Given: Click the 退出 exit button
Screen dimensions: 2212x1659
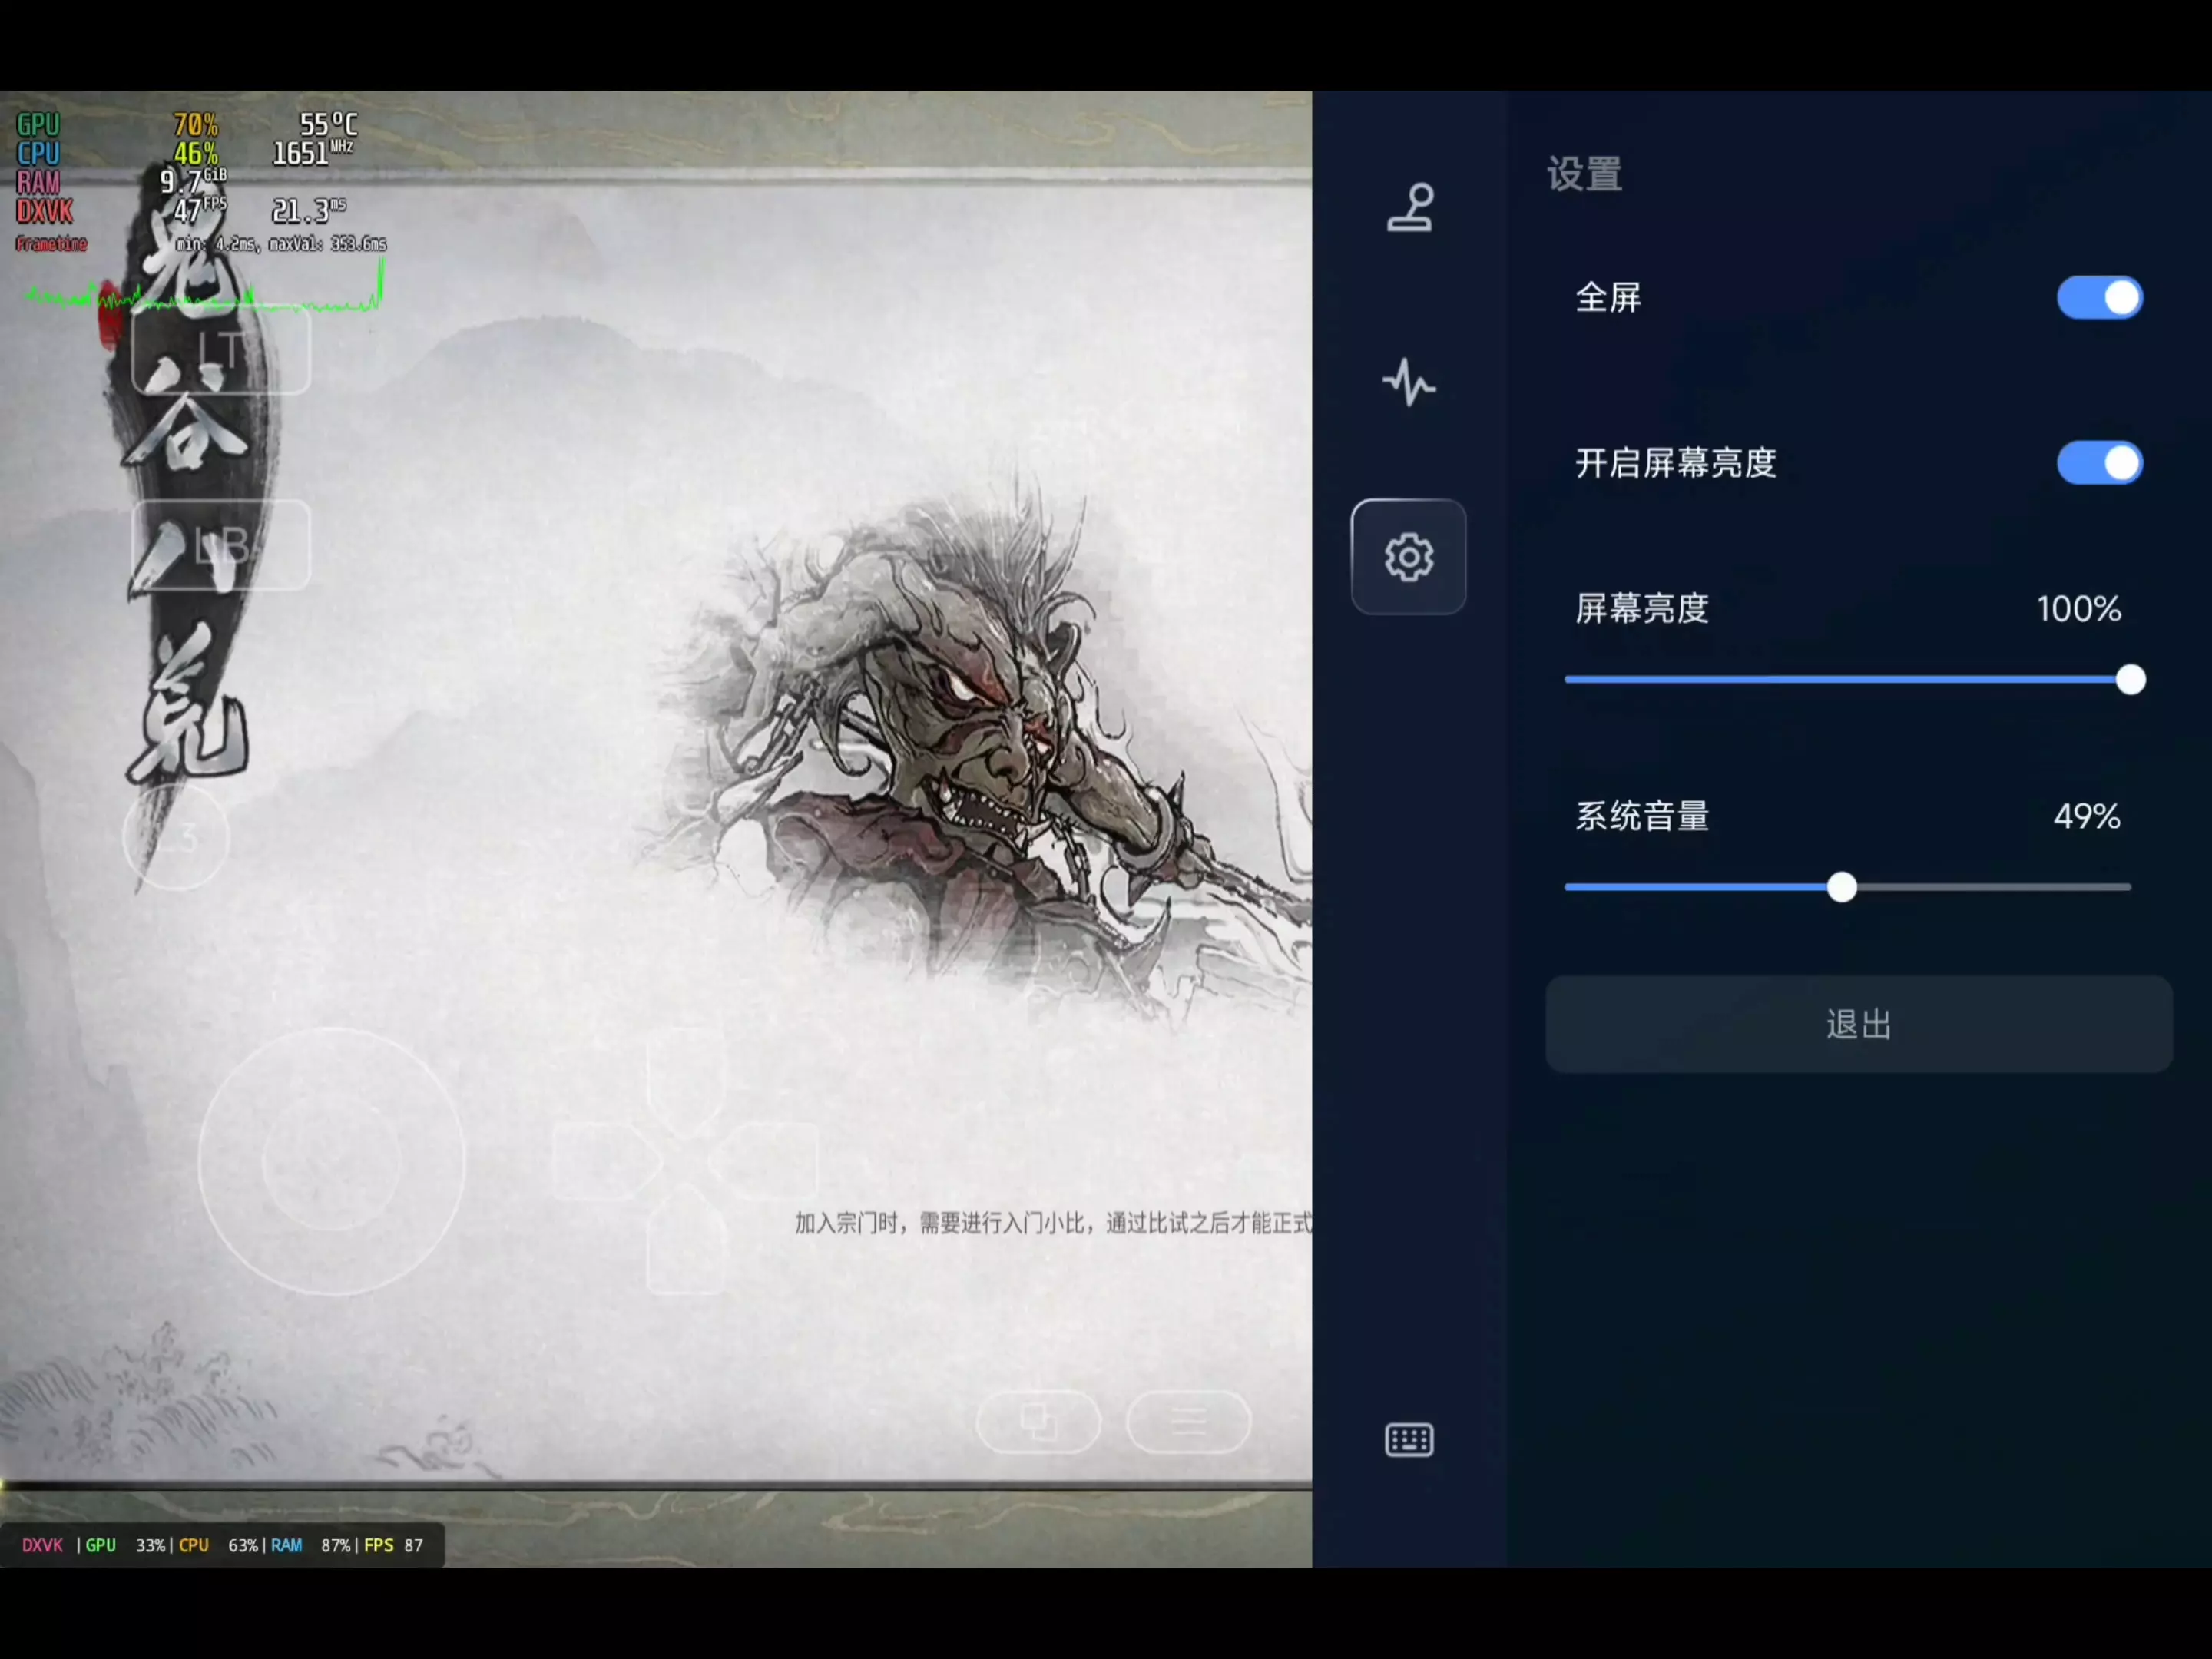Looking at the screenshot, I should 1858,1025.
